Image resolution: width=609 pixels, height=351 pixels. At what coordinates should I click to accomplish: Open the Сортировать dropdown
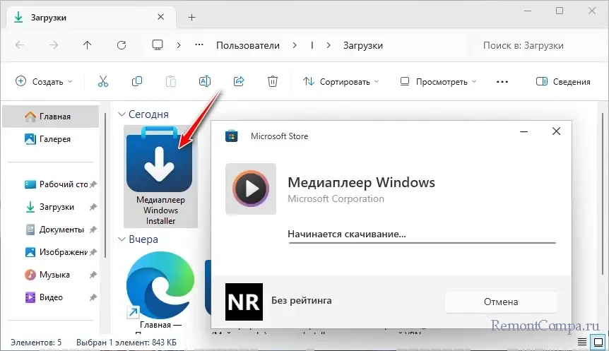(341, 82)
